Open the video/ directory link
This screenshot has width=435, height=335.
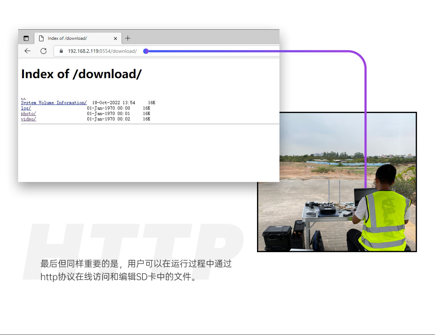tap(28, 119)
